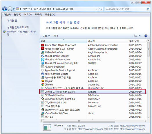Select the DaView Indy 7.71 row

pyautogui.click(x=93, y=88)
